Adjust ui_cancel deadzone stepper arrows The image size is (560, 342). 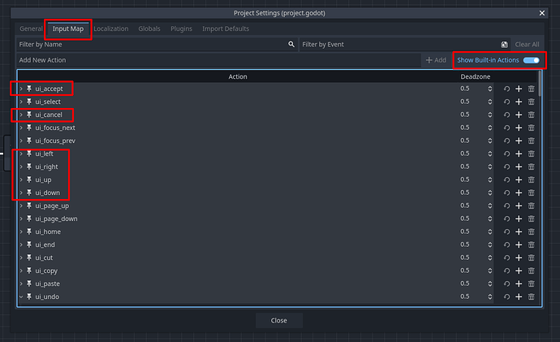[x=489, y=115]
